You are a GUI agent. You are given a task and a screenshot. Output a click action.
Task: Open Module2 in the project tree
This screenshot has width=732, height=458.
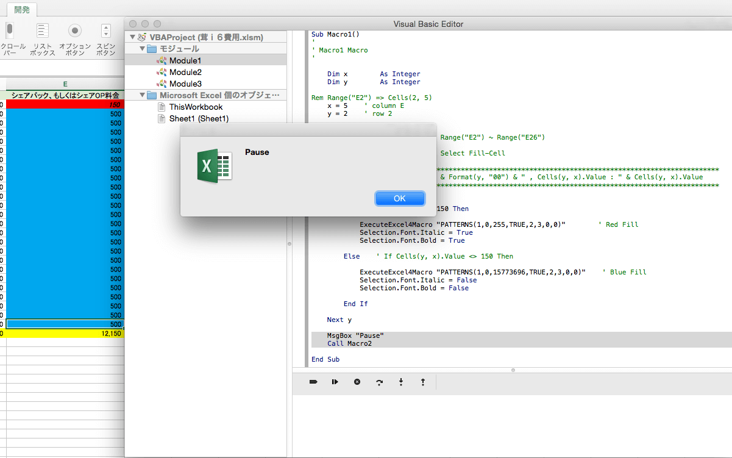click(185, 72)
